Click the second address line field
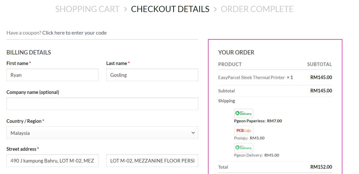The width and height of the screenshot is (359, 174). pos(152,160)
